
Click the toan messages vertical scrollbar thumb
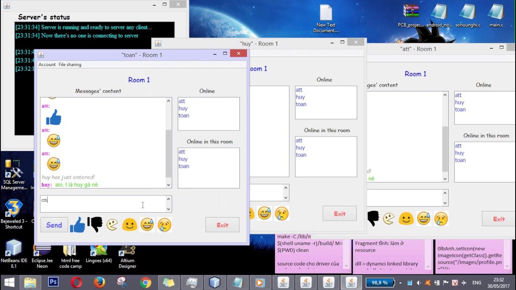[169, 153]
